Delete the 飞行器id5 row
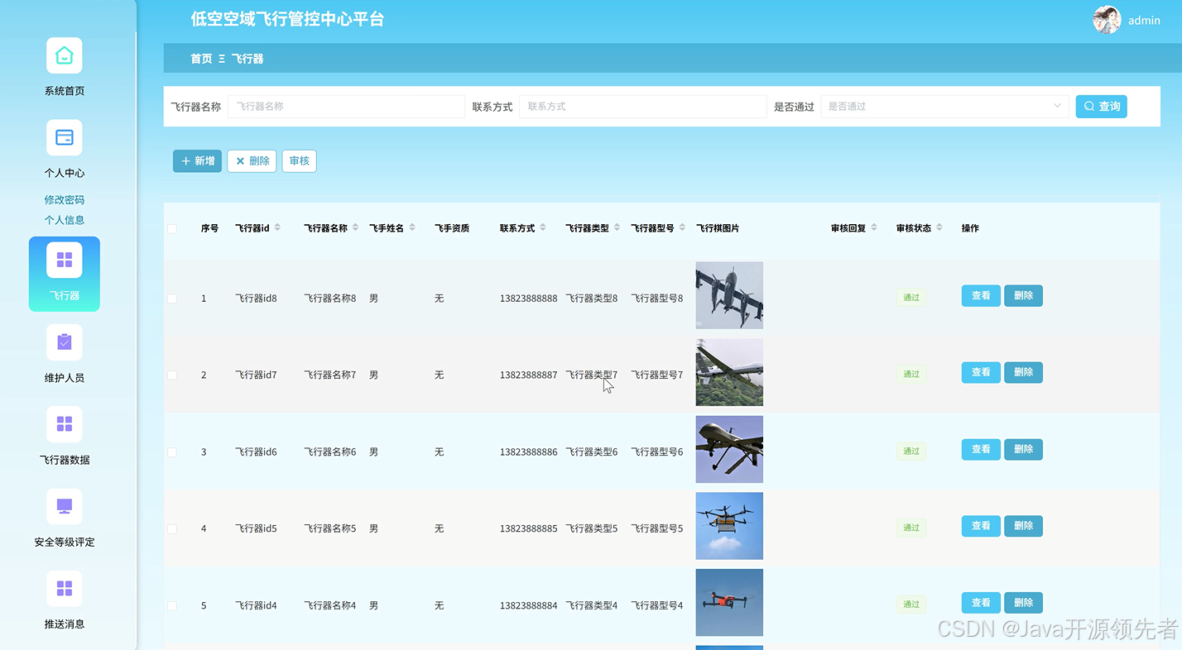Viewport: 1182px width, 650px height. pos(1023,526)
